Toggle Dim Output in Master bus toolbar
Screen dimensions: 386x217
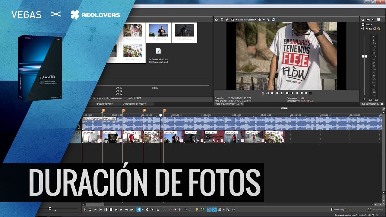coord(373,20)
